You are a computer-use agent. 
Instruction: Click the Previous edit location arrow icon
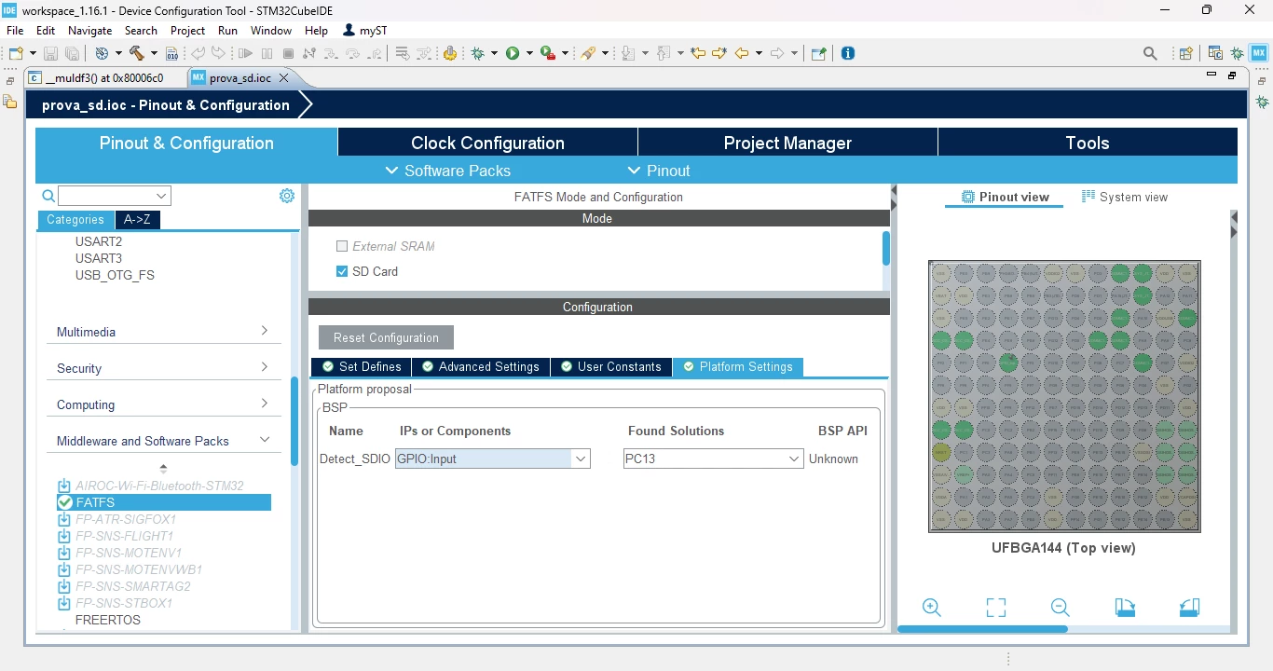click(698, 53)
